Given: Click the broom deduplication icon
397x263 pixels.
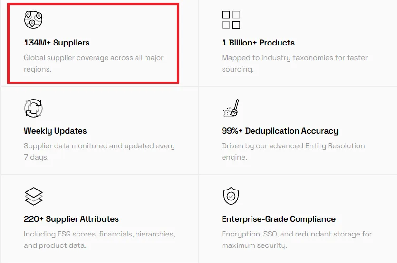Looking at the screenshot, I should [x=231, y=108].
